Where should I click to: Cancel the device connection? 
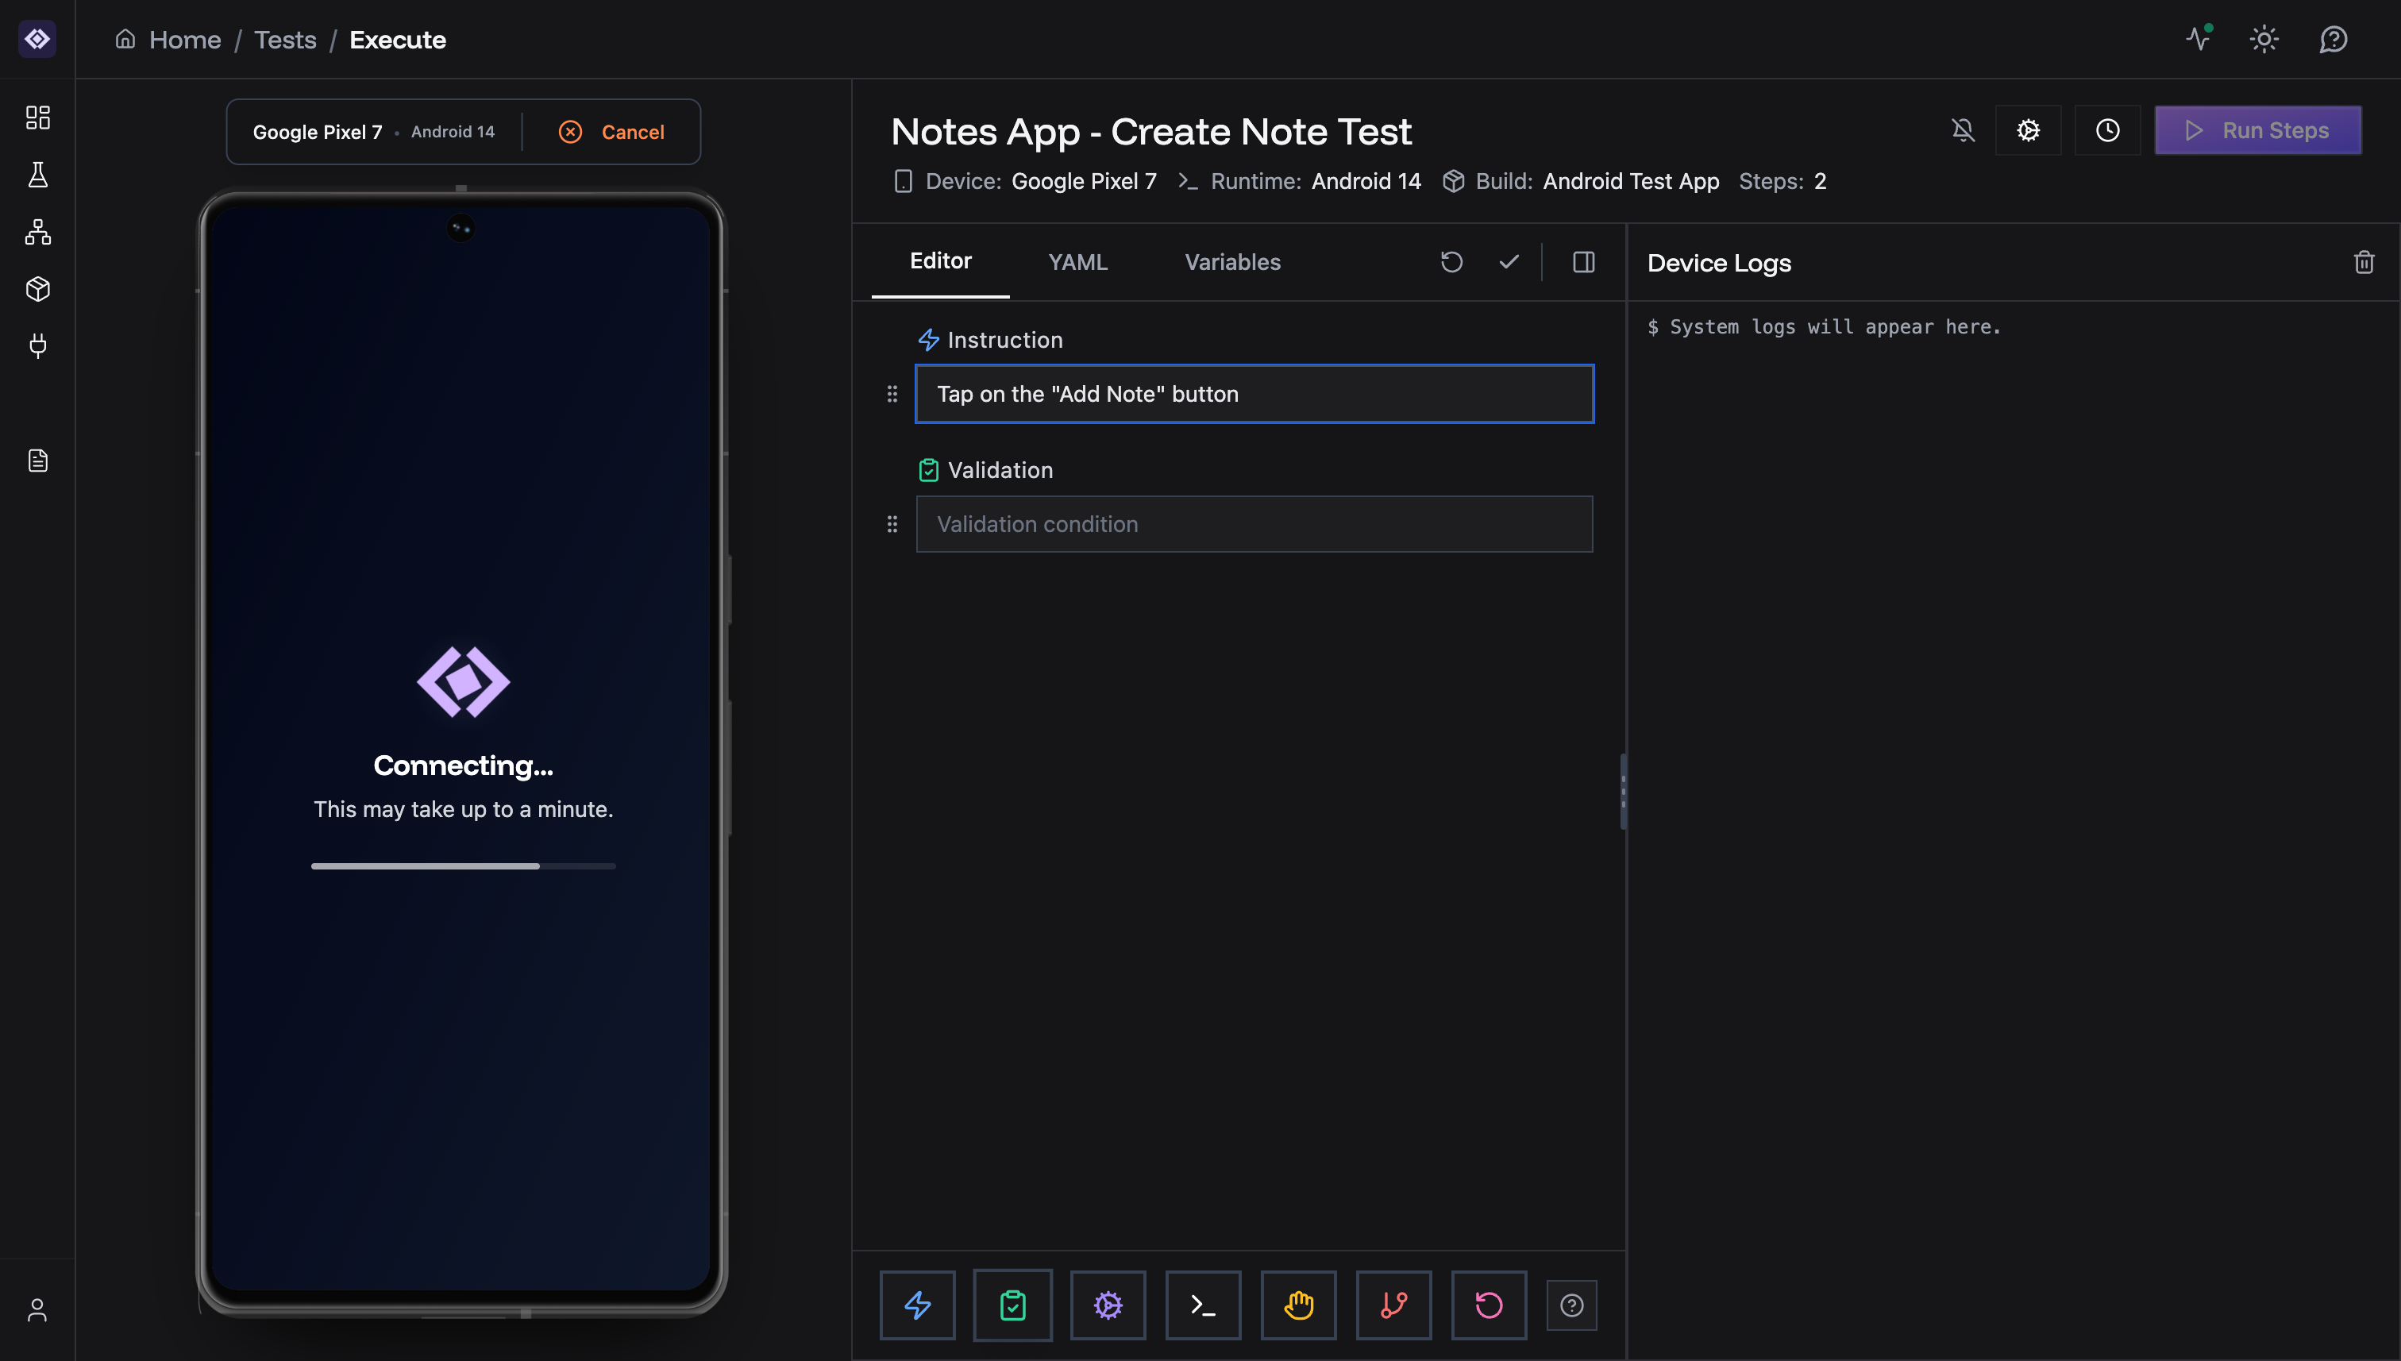click(612, 132)
